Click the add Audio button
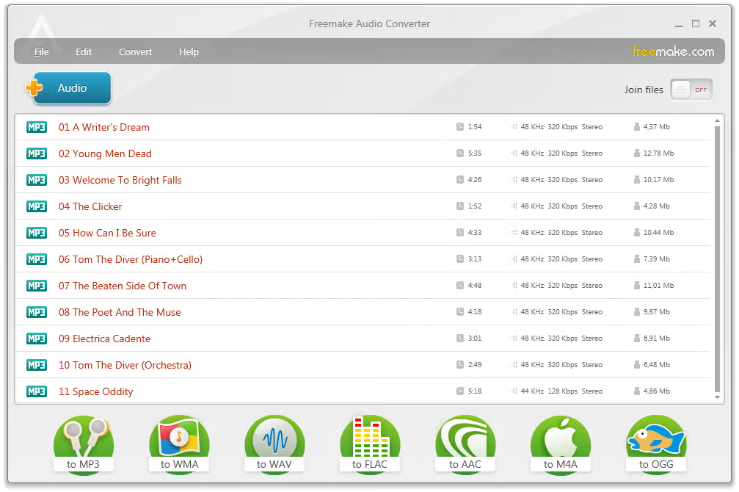Screen dimensions: 739x492 click(71, 88)
